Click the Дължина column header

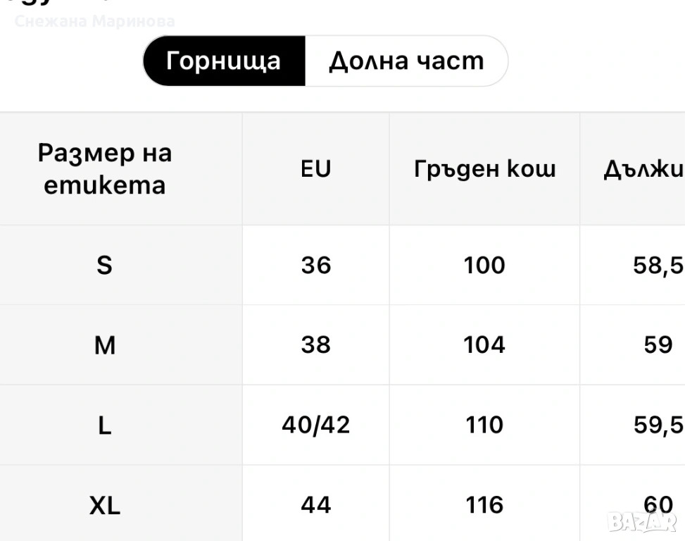tap(643, 169)
